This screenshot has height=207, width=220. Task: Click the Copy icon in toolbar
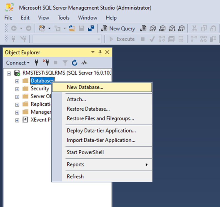pos(204,28)
